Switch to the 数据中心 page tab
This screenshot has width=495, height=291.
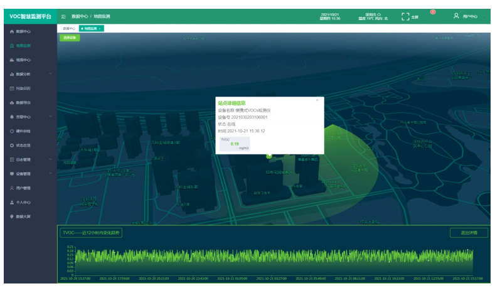coord(69,29)
